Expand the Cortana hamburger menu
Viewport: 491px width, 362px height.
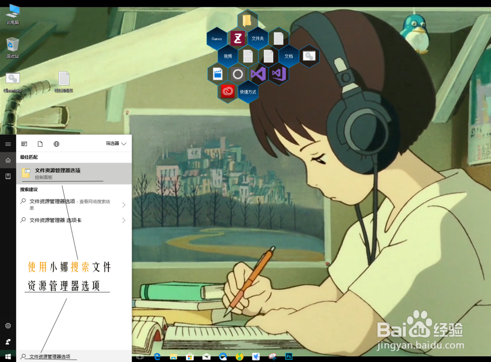(8, 144)
